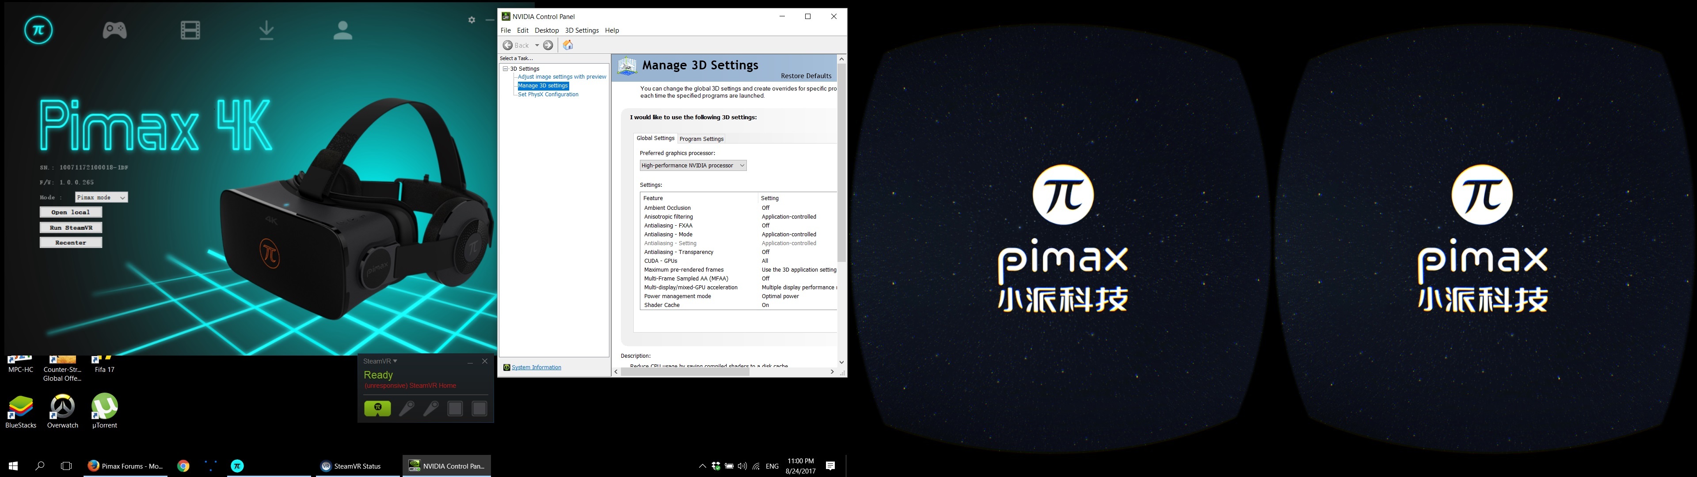This screenshot has height=477, width=1697.
Task: Open the video film strip tab in Pimax
Action: click(190, 30)
